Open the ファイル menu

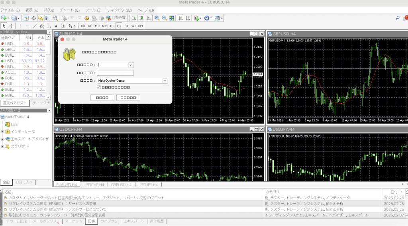(x=10, y=10)
